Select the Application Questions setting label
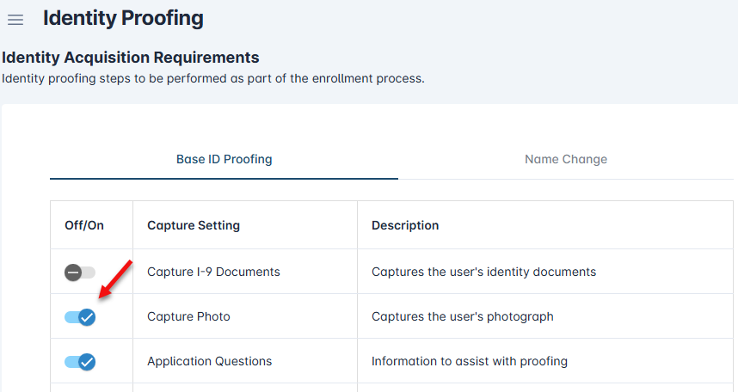The image size is (738, 392). [x=209, y=361]
